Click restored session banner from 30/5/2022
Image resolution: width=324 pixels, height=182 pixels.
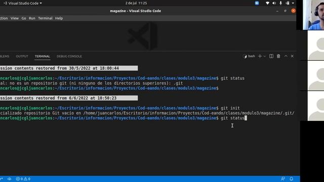(x=69, y=68)
